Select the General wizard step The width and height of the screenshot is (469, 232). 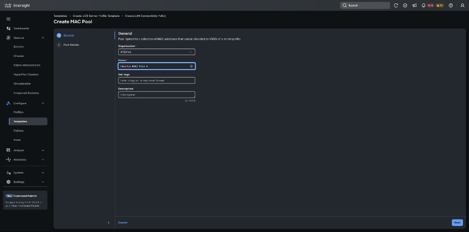(x=68, y=36)
